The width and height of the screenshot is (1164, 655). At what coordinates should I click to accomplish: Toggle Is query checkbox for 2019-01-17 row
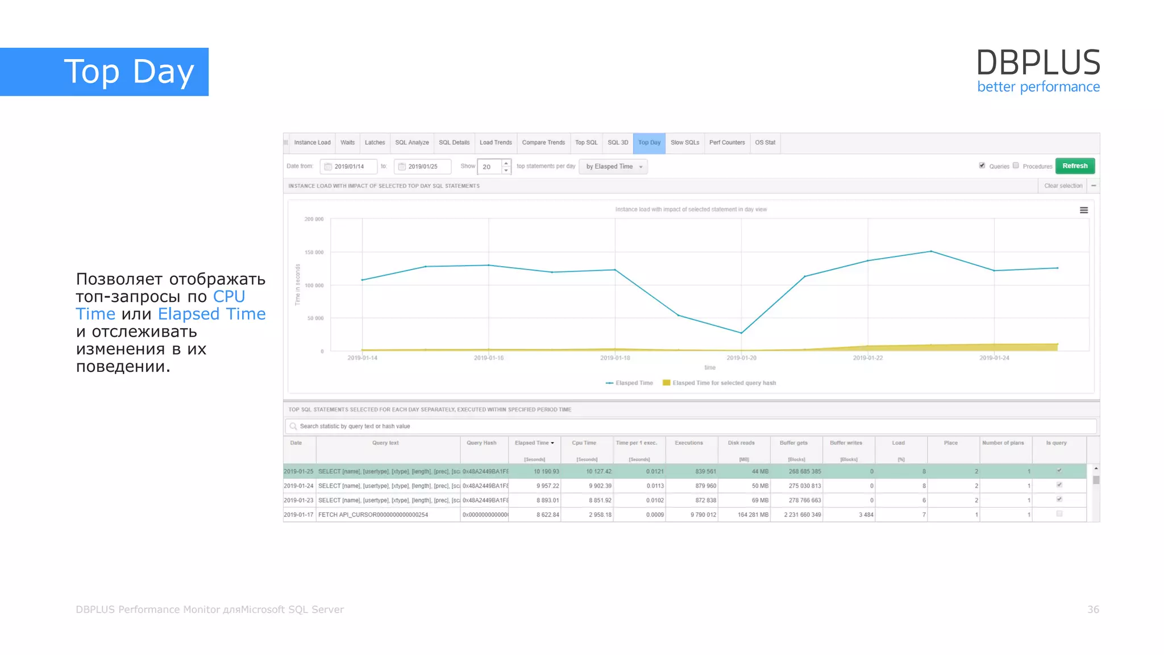1059,514
